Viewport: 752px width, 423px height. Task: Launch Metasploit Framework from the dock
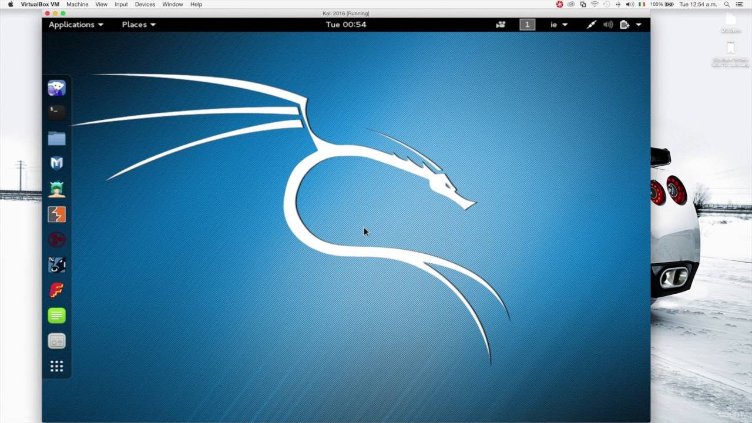56,163
